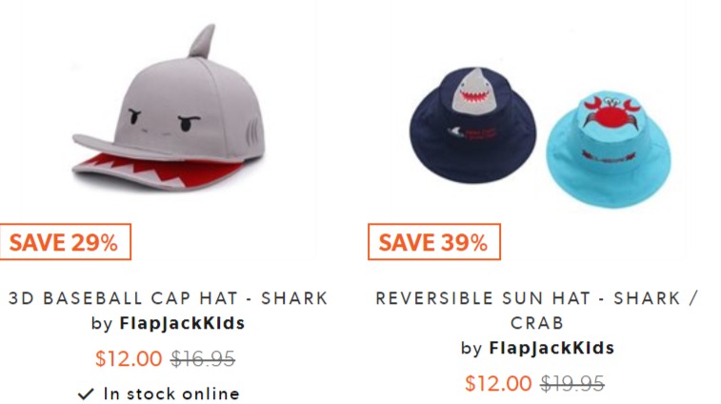Click the shark face graphic on the navy hat
Viewport: 721px width, 404px height.
tap(474, 92)
